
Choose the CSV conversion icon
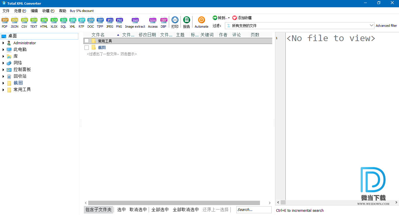click(x=24, y=20)
